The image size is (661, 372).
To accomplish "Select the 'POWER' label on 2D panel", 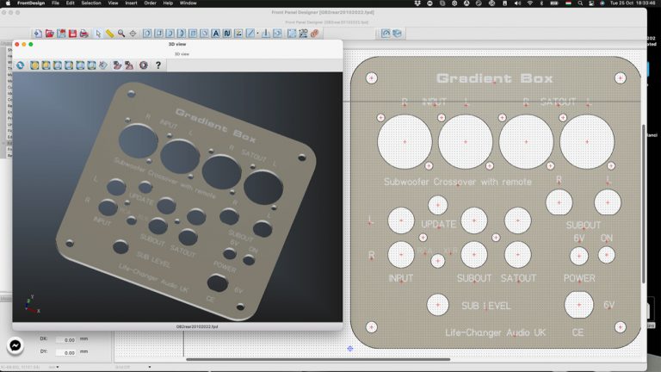I will pos(579,278).
